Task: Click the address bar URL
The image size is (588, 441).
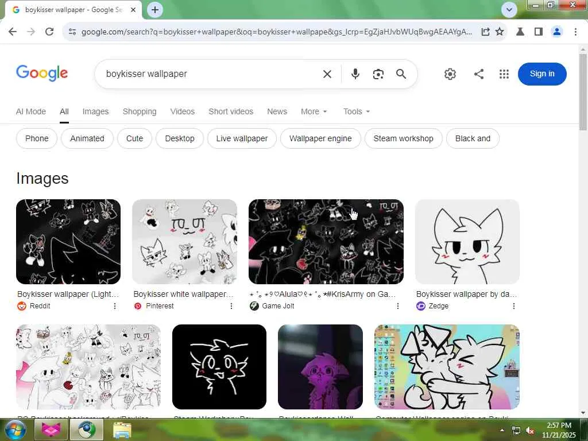Action: (276, 32)
